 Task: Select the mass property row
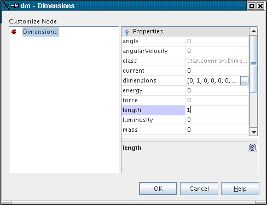click(185, 130)
